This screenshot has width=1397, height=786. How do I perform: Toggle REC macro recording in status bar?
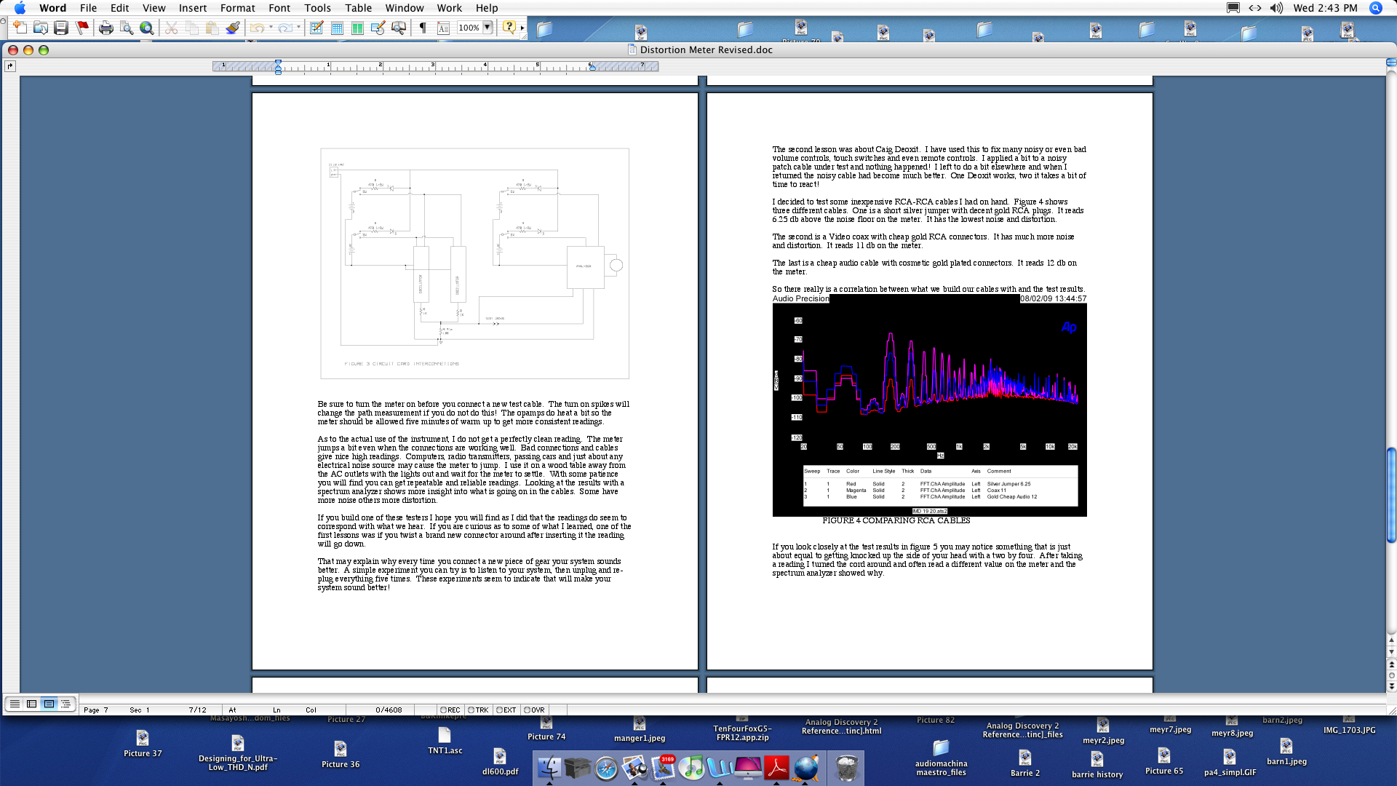450,710
